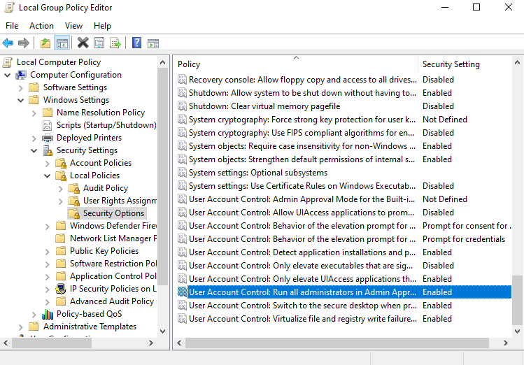Click the Export List toolbar icon

pyautogui.click(x=115, y=43)
